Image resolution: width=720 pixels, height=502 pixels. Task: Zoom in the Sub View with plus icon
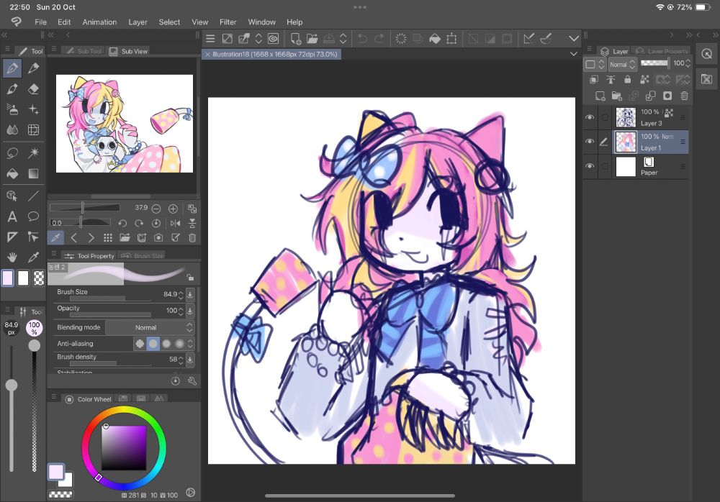pyautogui.click(x=173, y=209)
